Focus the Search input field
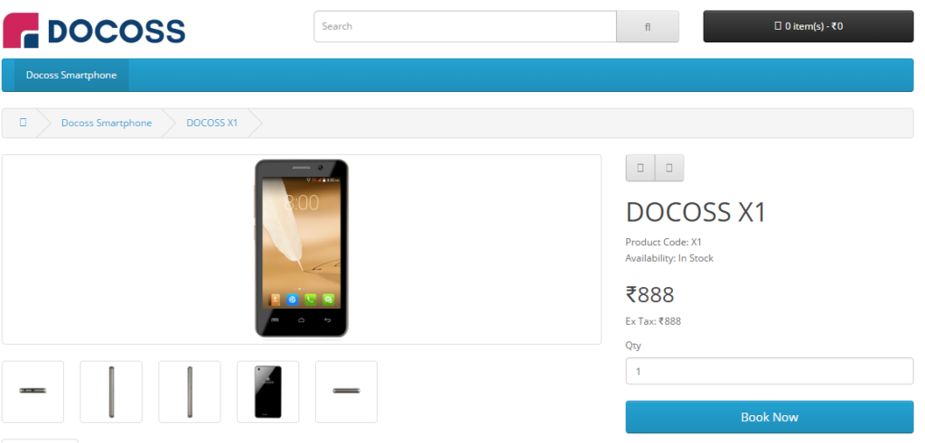Viewport: 925px width, 443px height. coord(465,26)
